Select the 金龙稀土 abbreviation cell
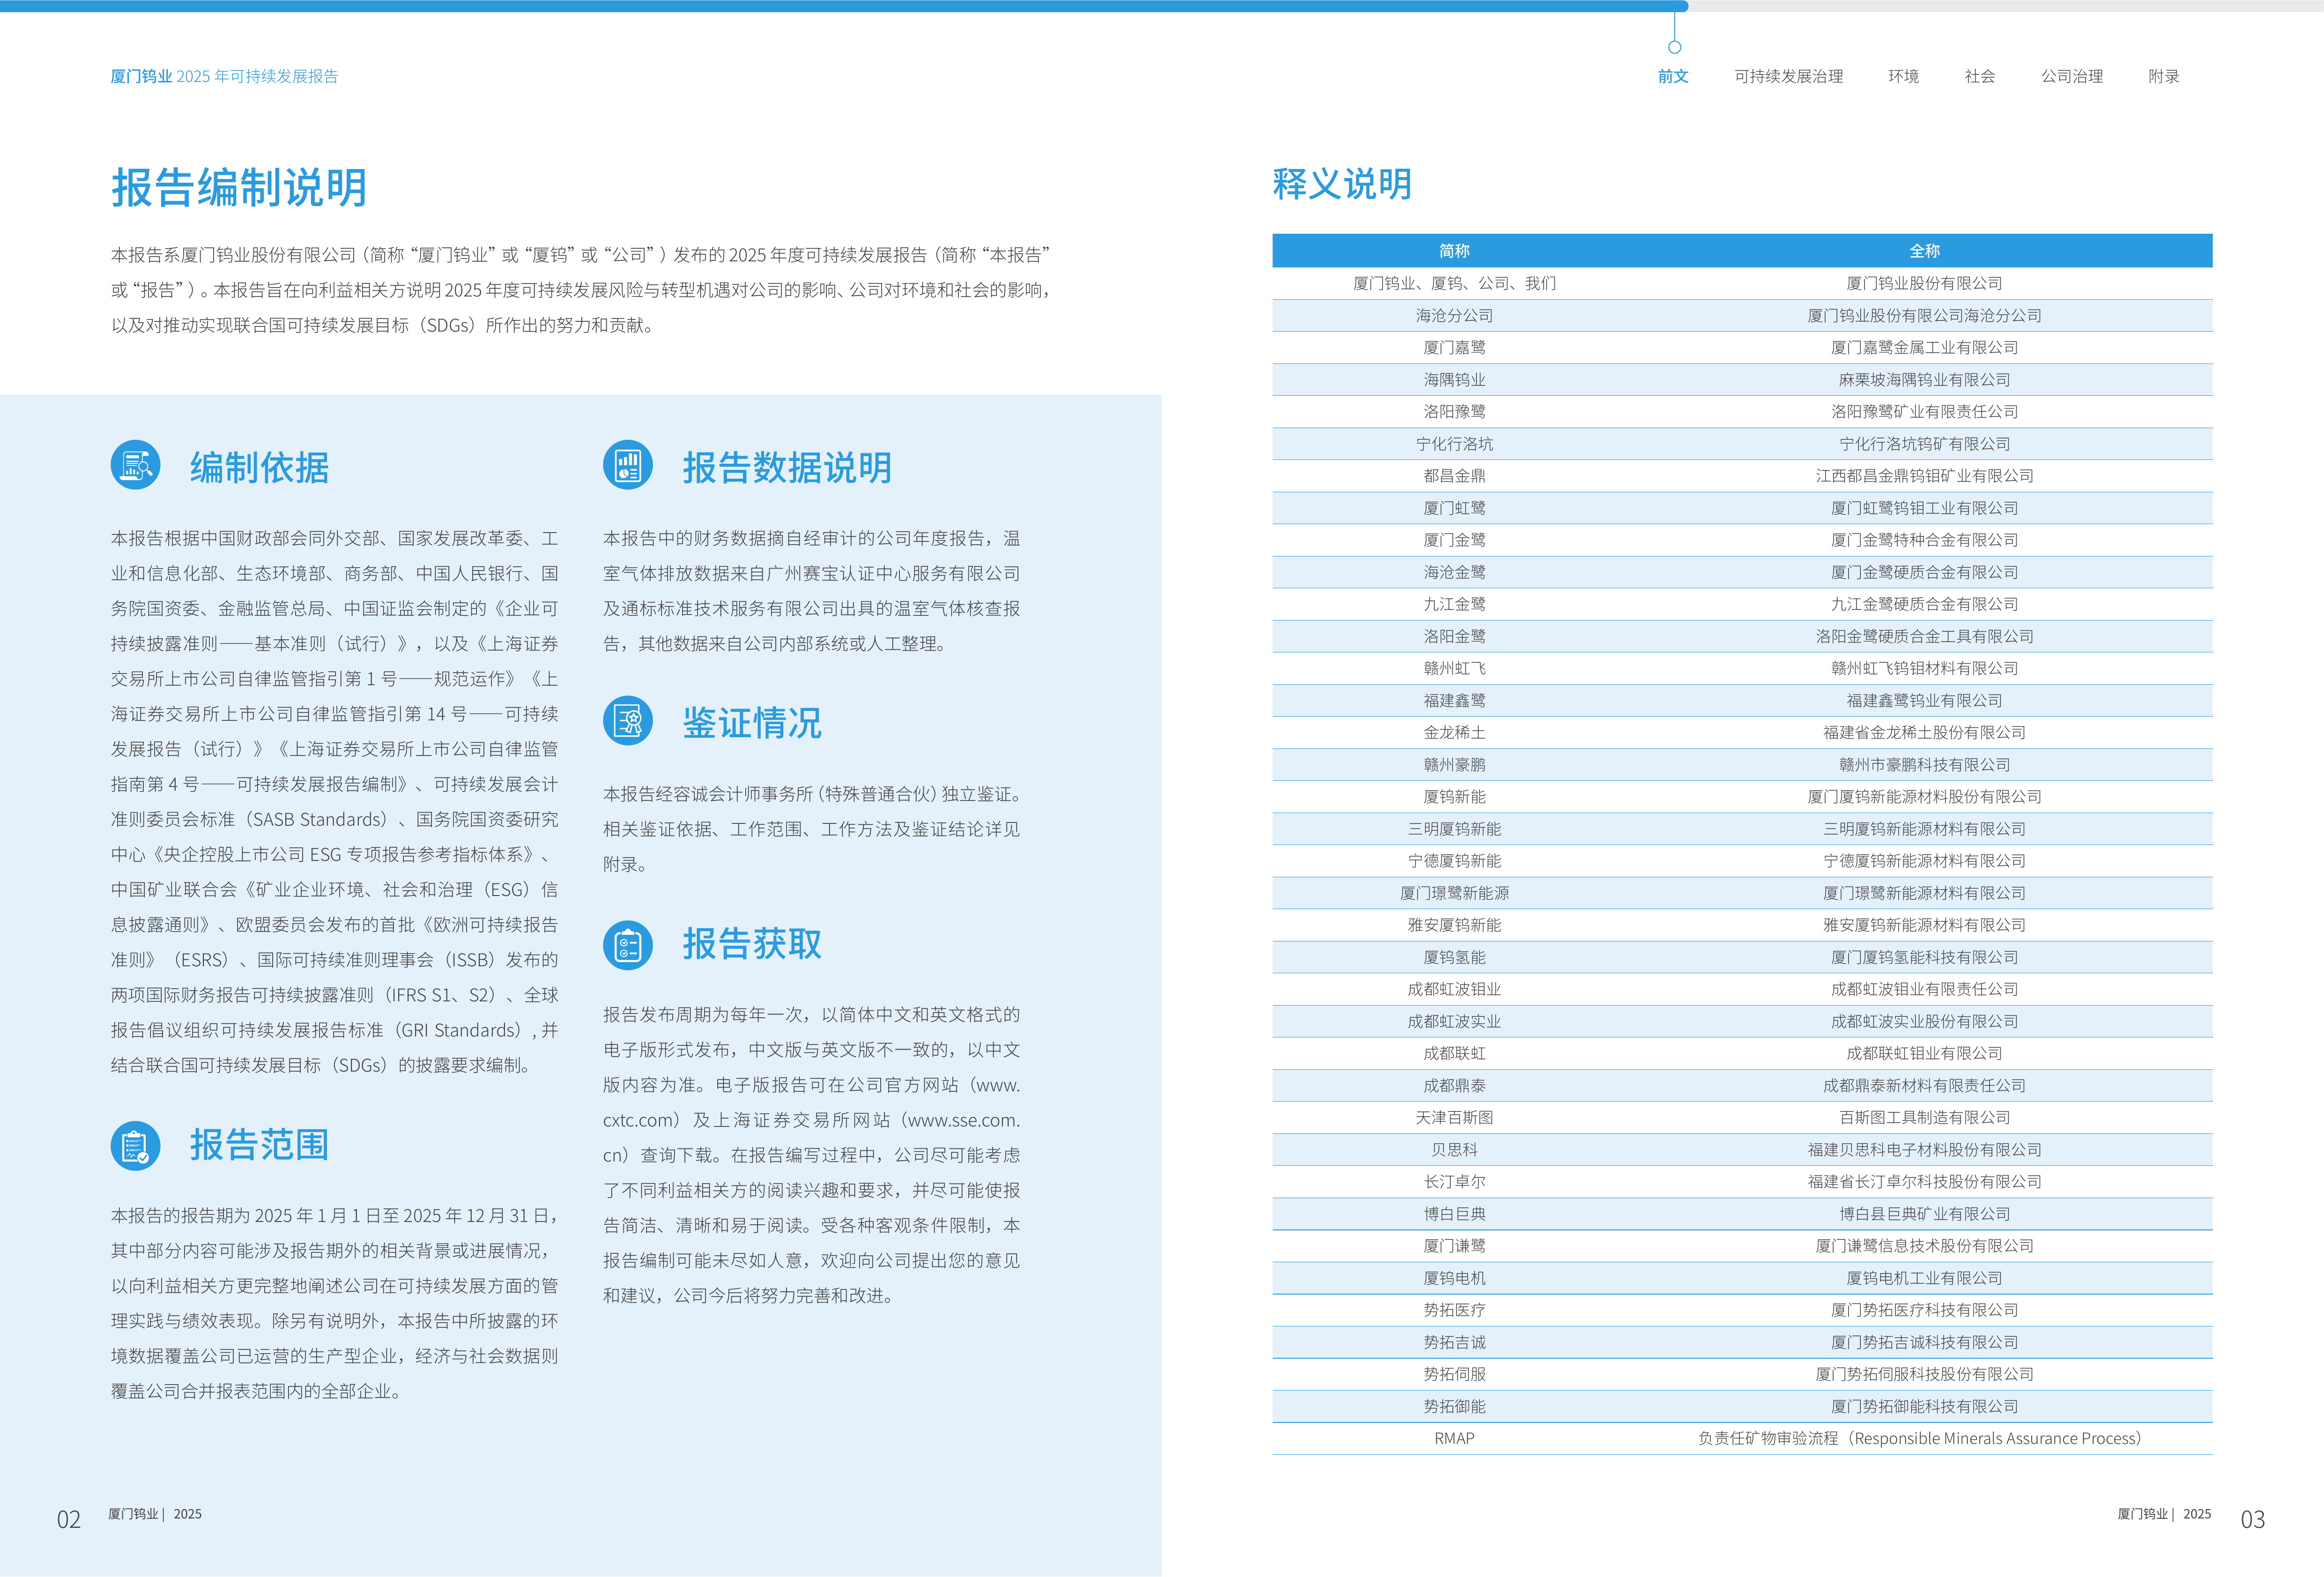 tap(1454, 732)
